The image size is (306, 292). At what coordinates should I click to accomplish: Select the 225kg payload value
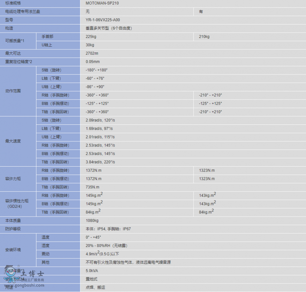[x=91, y=37]
